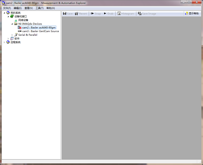This screenshot has width=203, height=165.
Task: Collapse the 设备和接口 tree node
Action: pyautogui.click(x=8, y=16)
